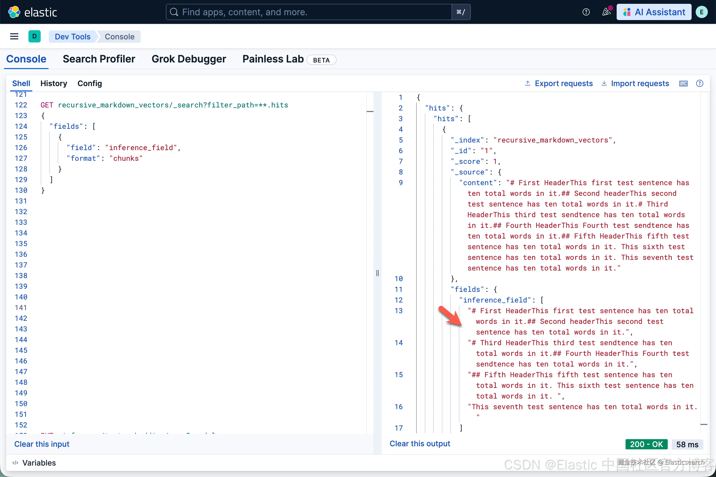This screenshot has height=477, width=716.
Task: Click the green D space selector
Action: 34,37
